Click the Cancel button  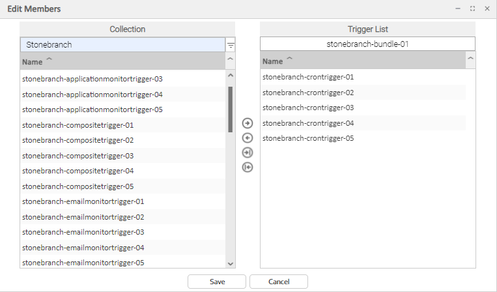pos(279,282)
